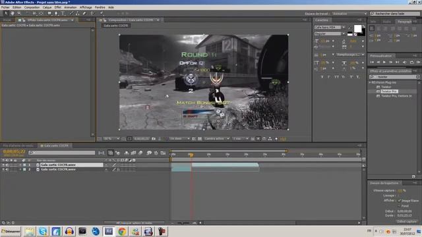Click the timeline zoom slider
Image resolution: width=422 pixels, height=237 pixels.
183,223
